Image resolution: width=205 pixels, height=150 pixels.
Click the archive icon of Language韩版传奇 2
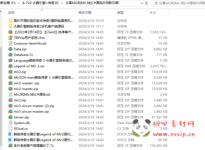tap(11, 61)
